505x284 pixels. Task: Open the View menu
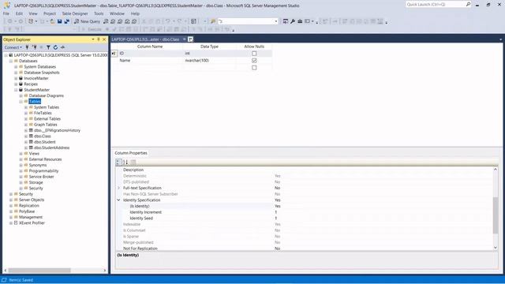click(x=33, y=13)
